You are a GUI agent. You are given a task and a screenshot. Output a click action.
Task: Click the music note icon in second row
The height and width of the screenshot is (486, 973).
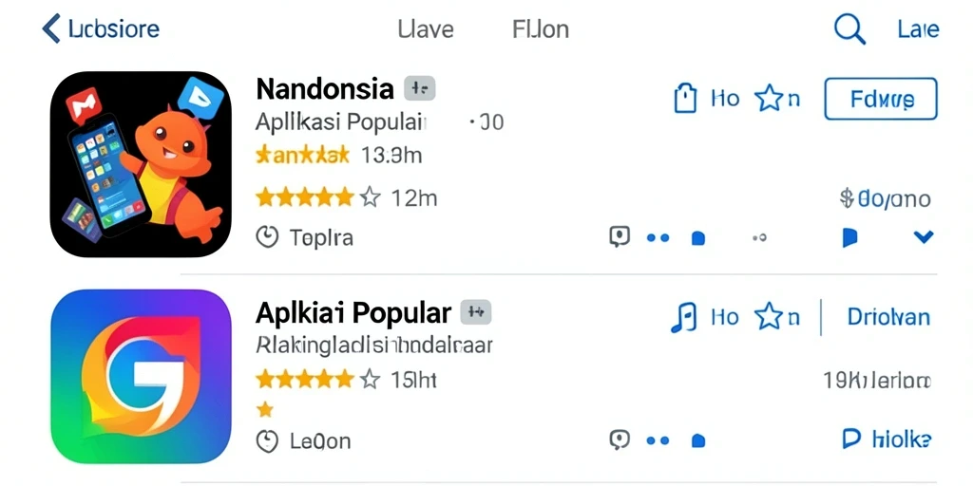click(x=684, y=317)
